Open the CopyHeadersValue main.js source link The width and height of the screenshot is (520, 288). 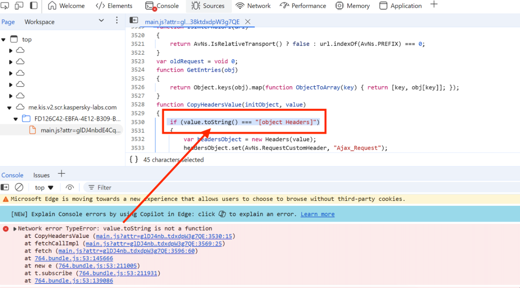163,236
